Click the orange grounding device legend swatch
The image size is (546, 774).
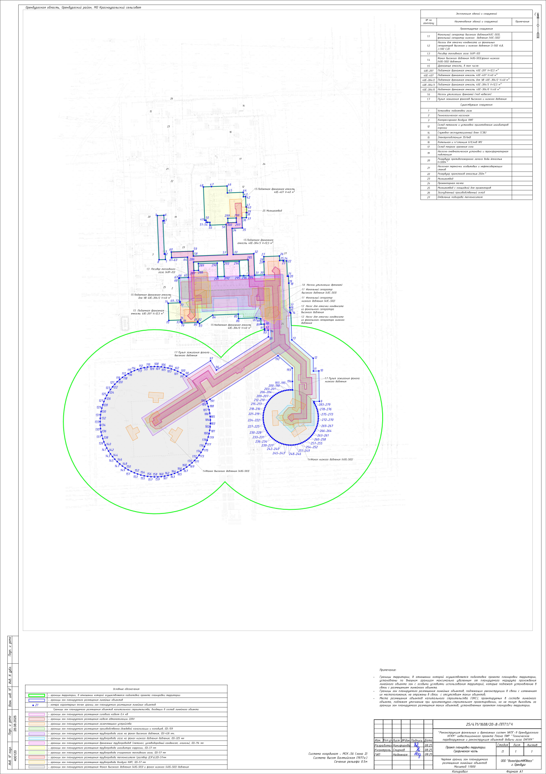36,724
